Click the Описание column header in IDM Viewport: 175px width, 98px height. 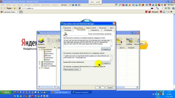[131, 48]
